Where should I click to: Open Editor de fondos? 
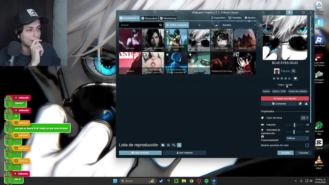coord(140,153)
